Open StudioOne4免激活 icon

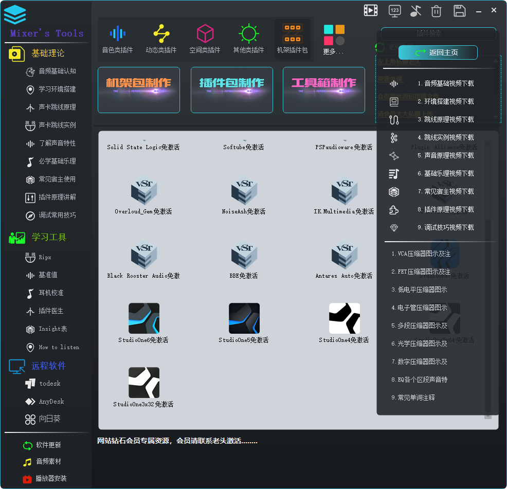coord(345,318)
